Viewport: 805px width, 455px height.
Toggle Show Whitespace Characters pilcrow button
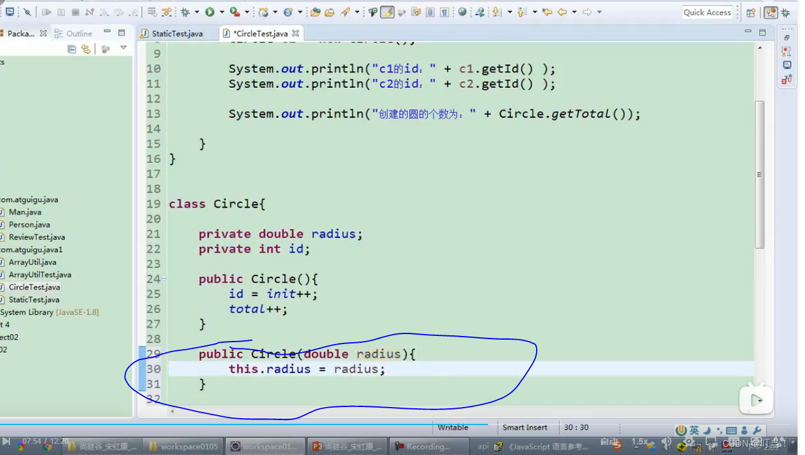pyautogui.click(x=444, y=12)
